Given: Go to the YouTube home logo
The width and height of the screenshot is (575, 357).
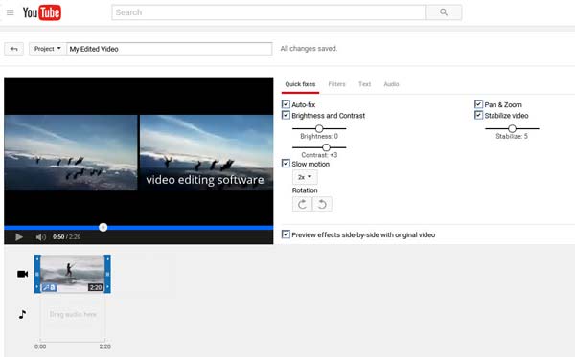Looking at the screenshot, I should pos(42,12).
